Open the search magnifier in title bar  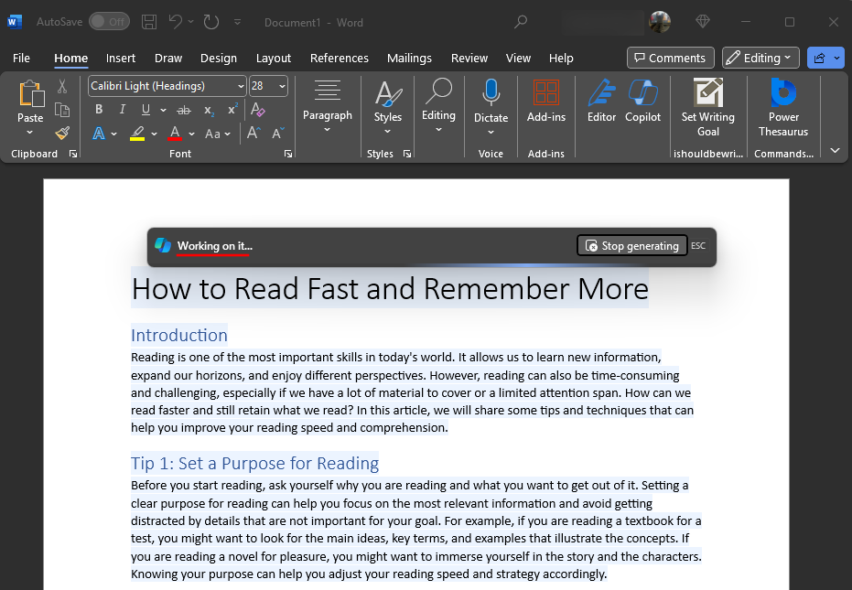pos(521,22)
